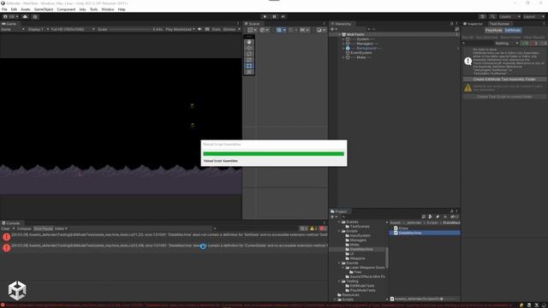
Task: Select the Background object in Hierarchy
Action: coord(366,48)
